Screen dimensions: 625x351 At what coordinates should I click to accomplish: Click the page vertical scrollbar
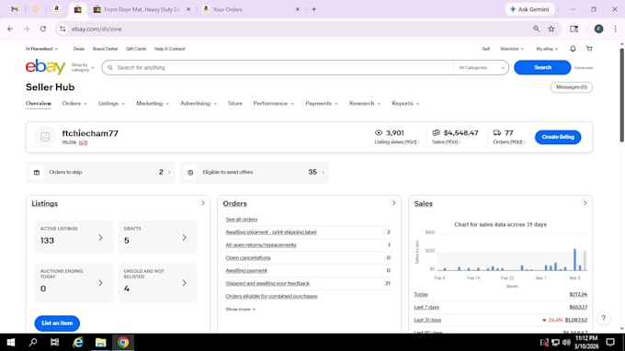[x=622, y=96]
